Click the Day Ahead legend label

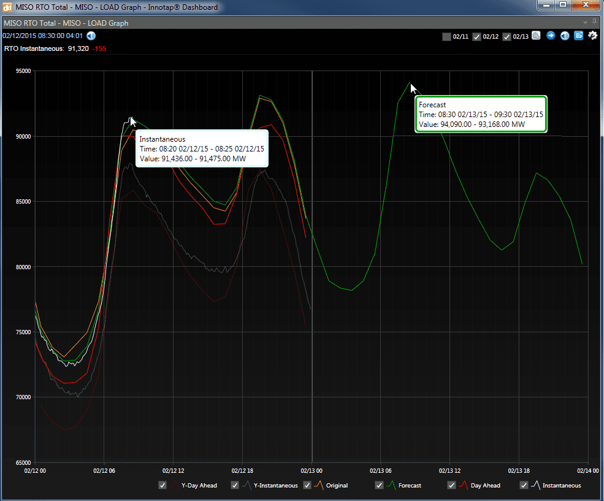point(486,486)
